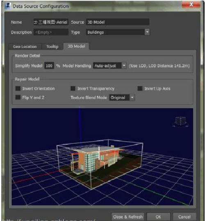Focus the Description field showing Empty
The image size is (205, 221).
pos(51,32)
